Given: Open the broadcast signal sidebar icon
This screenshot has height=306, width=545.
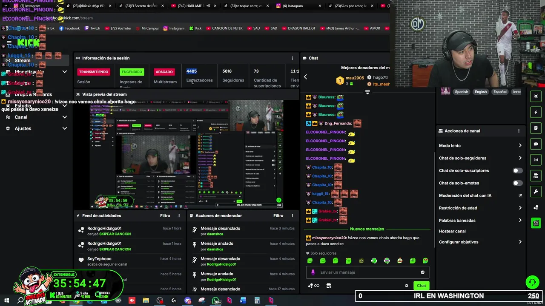Looking at the screenshot, I should 536,160.
